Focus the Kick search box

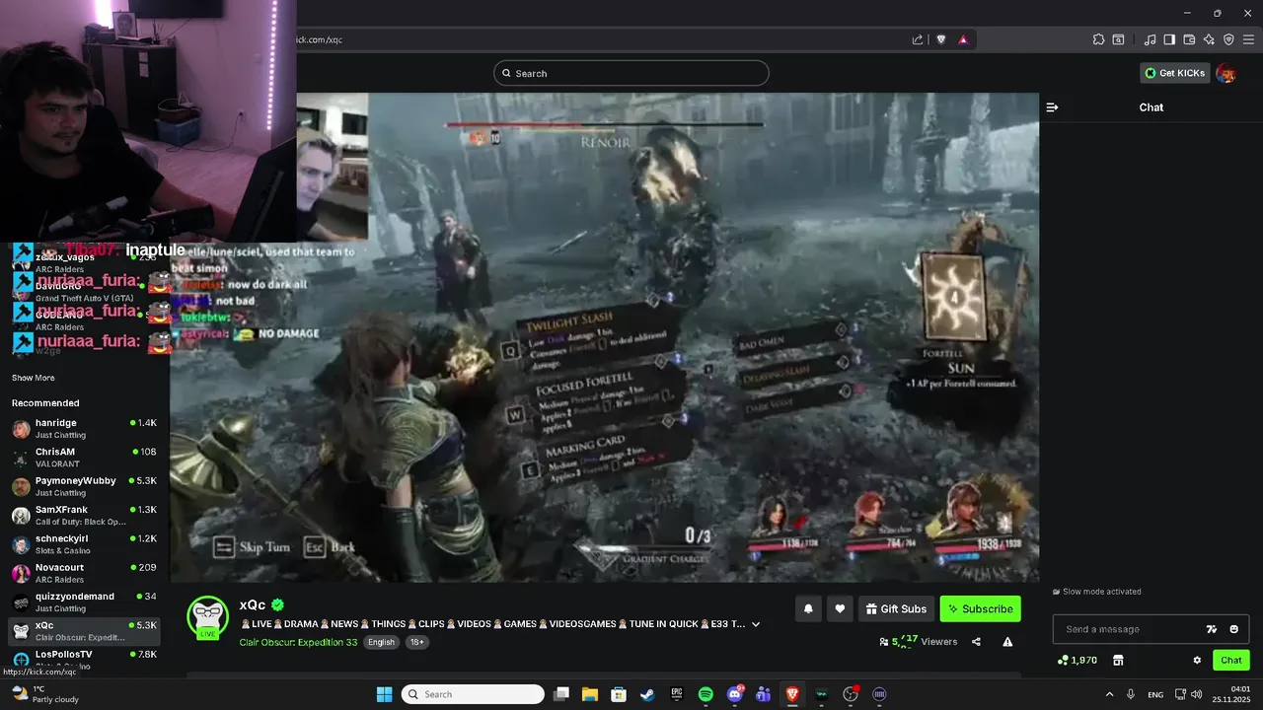tap(631, 73)
